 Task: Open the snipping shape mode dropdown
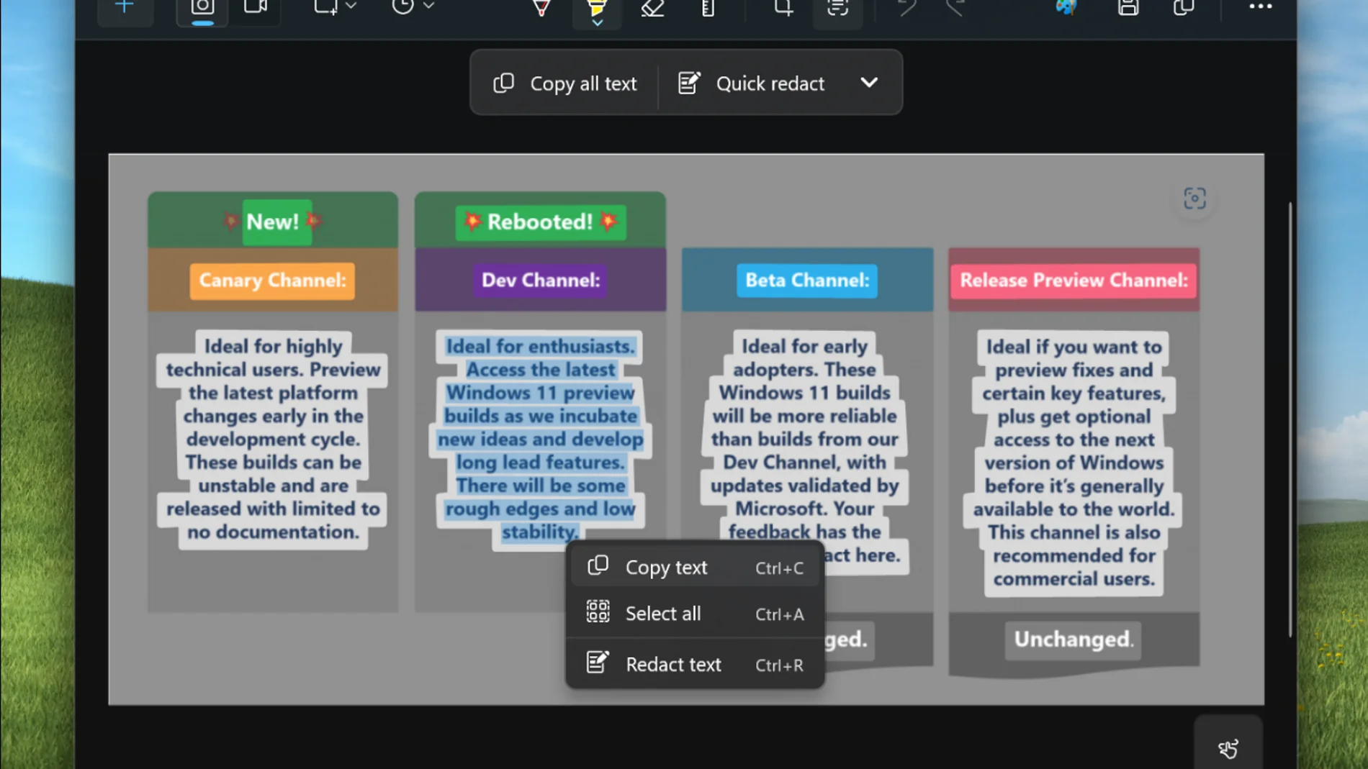click(x=335, y=7)
